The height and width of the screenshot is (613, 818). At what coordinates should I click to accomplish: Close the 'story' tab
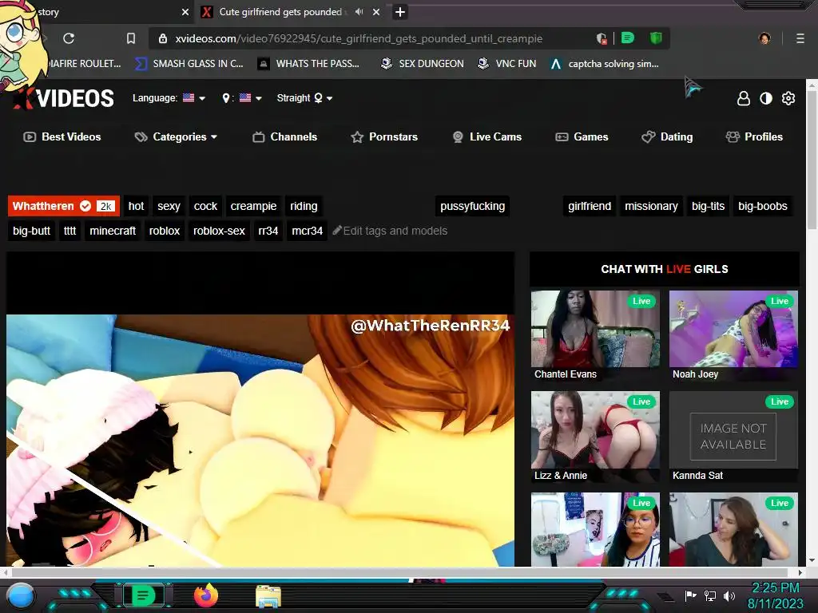coord(185,12)
